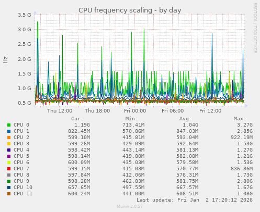The height and width of the screenshot is (212, 260).
Task: Click the CPU 11 brown legend swatch
Action: point(9,194)
